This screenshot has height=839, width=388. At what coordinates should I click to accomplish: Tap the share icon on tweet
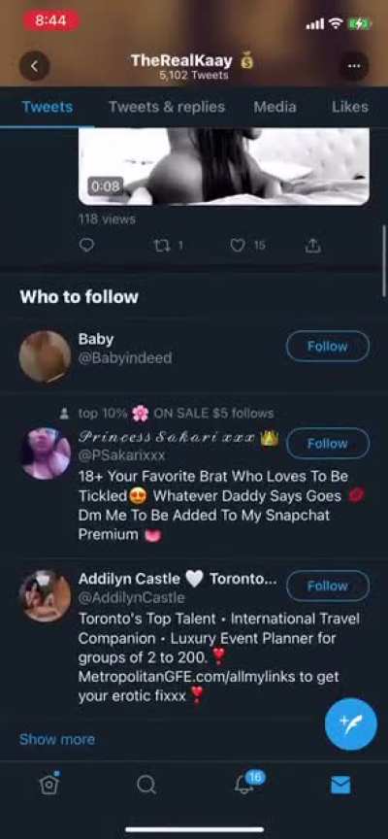313,245
